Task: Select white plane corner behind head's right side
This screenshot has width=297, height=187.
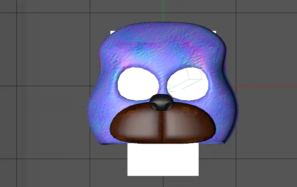Action: click(214, 32)
